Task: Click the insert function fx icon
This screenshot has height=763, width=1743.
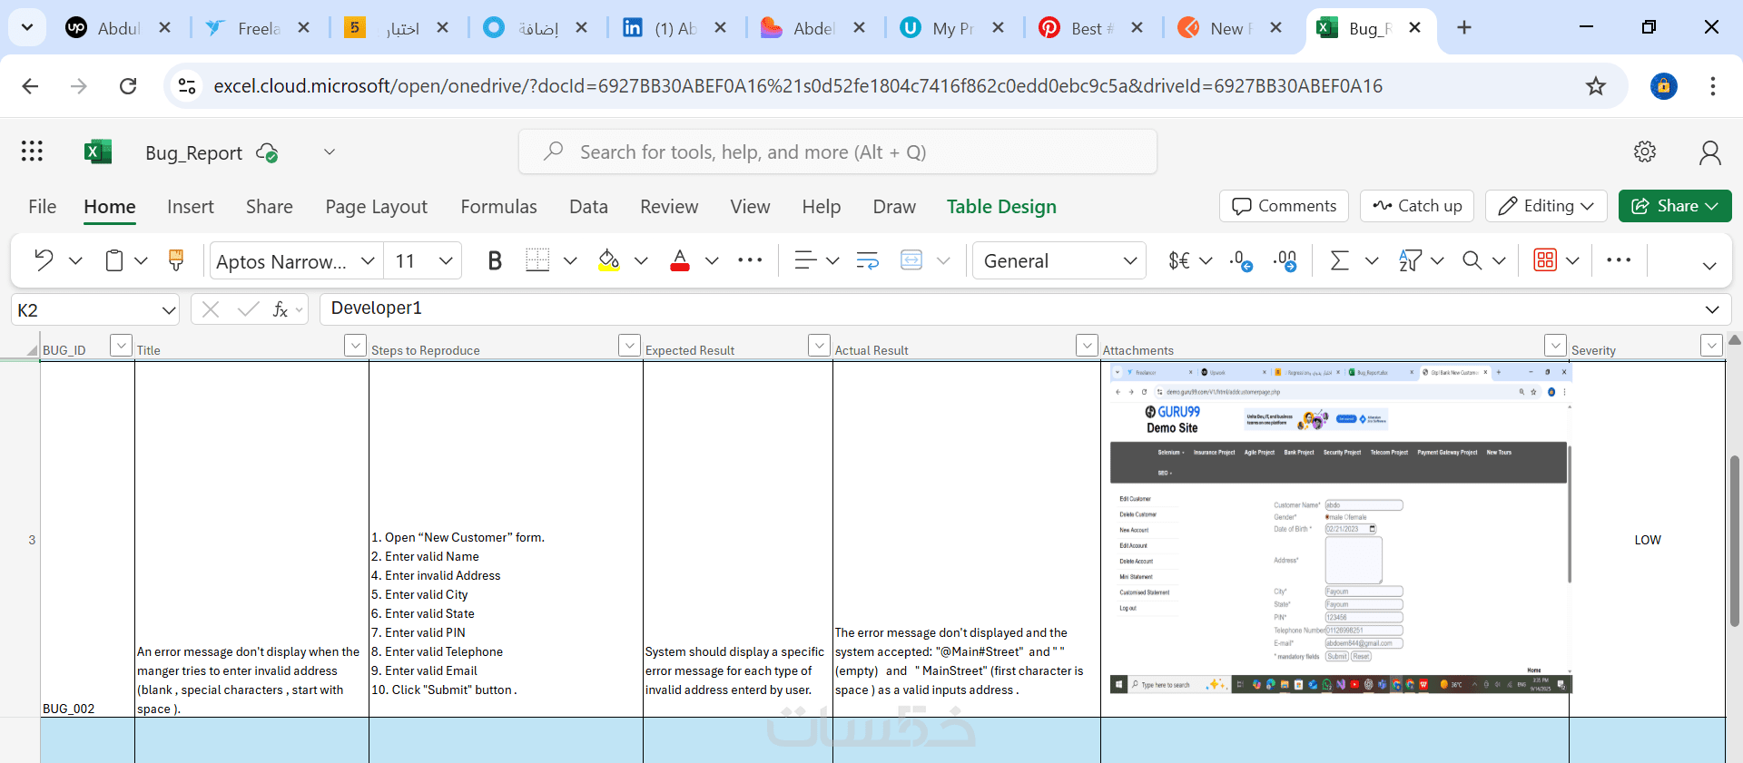Action: point(281,309)
